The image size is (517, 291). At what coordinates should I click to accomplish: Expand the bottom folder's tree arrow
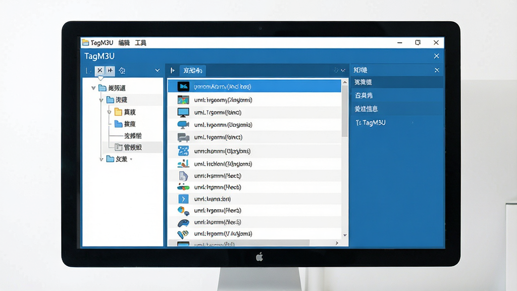click(101, 159)
